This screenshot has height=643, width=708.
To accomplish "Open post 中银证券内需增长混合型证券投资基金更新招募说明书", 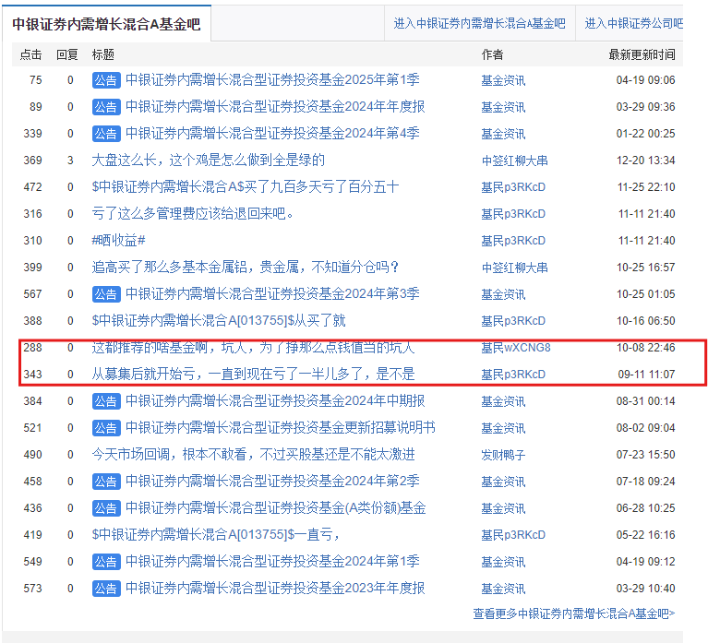I will pyautogui.click(x=281, y=427).
